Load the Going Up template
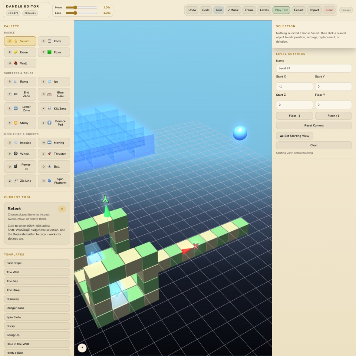Viewport: 356px width, 356px height. [x=37, y=335]
